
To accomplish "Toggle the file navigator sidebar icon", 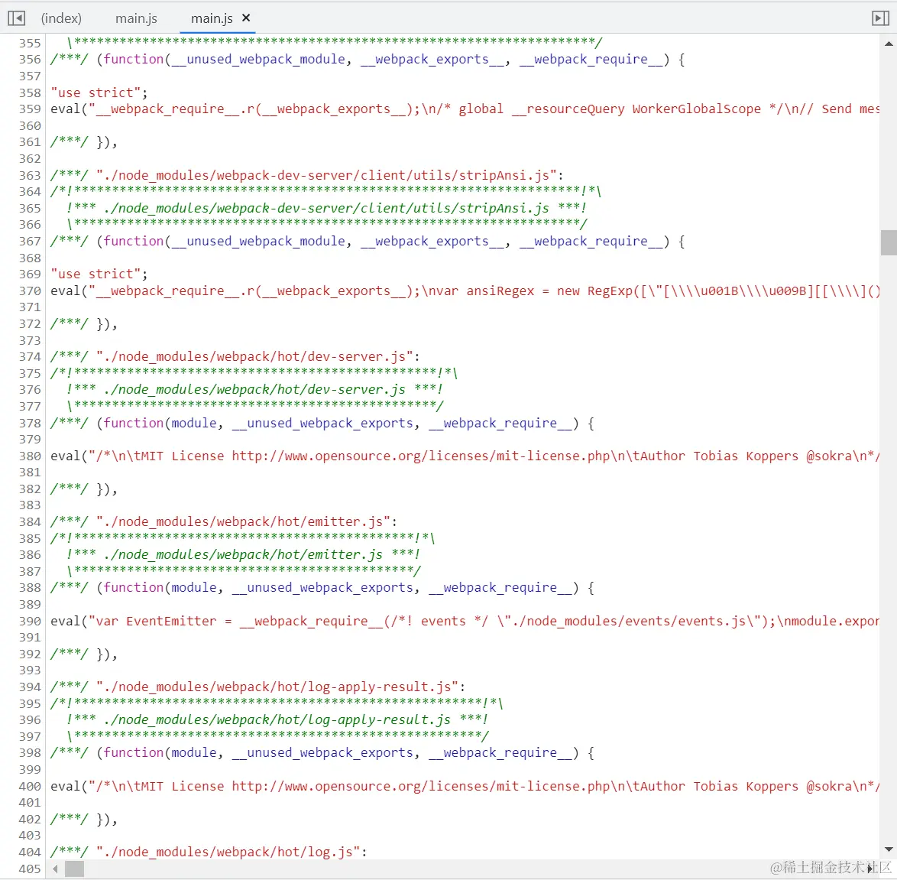I will tap(17, 18).
